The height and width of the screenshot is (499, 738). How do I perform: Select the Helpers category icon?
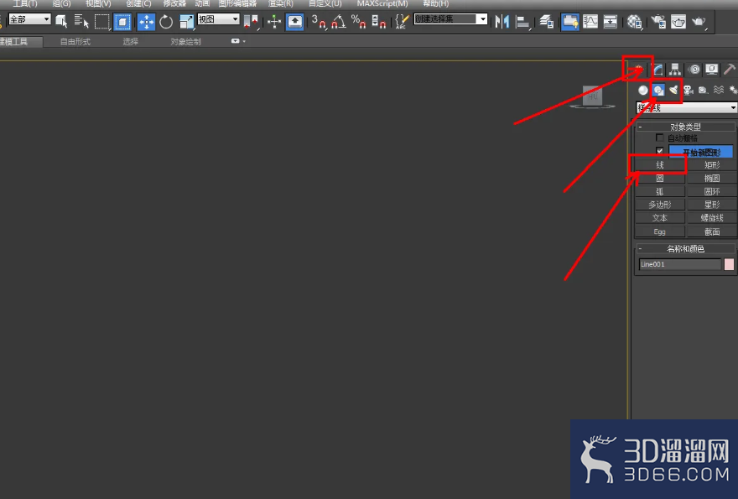(703, 90)
